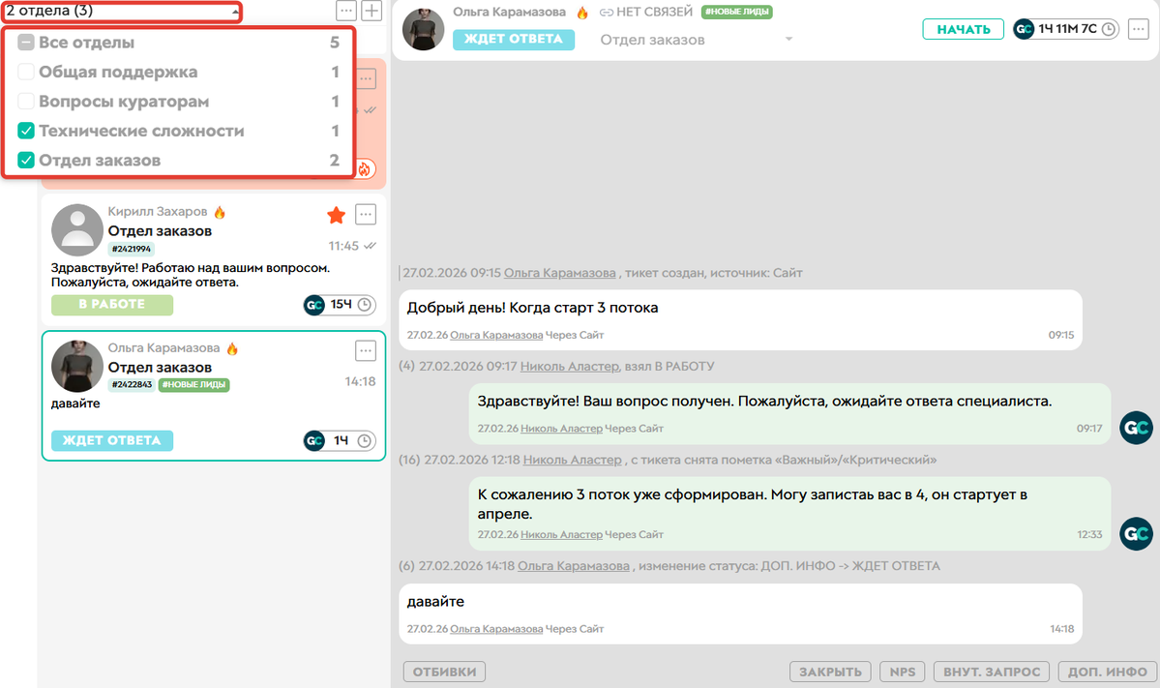Click the name "Кирилл Захаров" in the ticket list
Screen dimensions: 1160x688
click(x=158, y=212)
